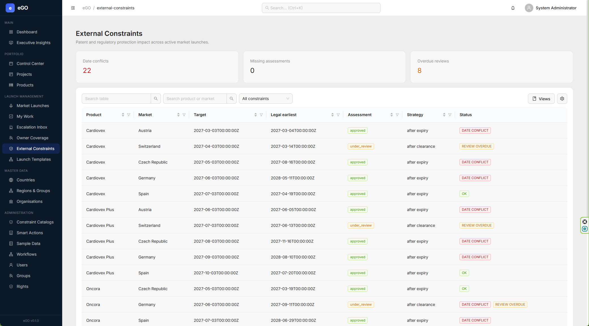The width and height of the screenshot is (589, 326).
Task: Click DATE CONFLICT tag in Cardiovex Plus Germany row
Action: pos(475,257)
